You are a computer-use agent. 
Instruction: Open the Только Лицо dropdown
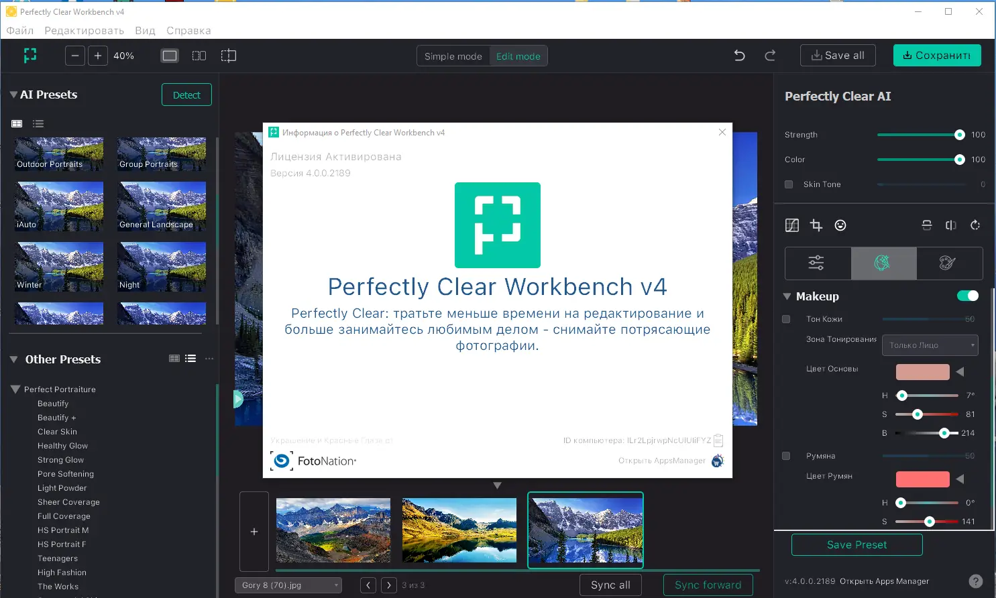(930, 345)
